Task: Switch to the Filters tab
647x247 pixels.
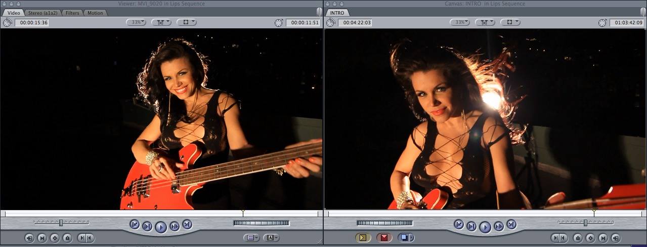Action: point(72,13)
